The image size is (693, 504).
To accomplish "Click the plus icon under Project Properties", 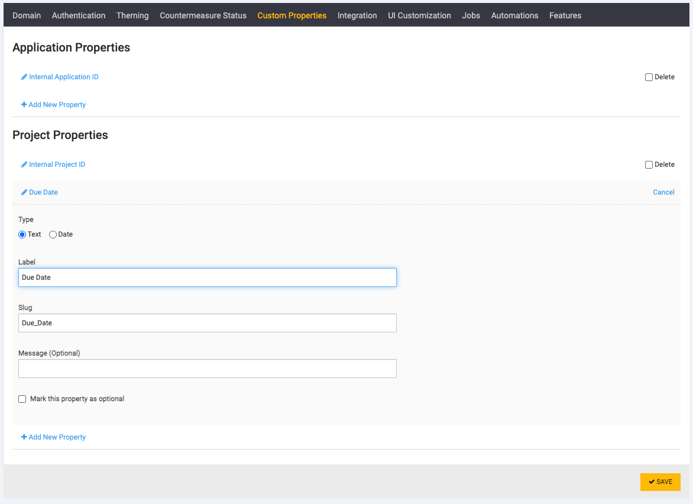I will pyautogui.click(x=24, y=437).
